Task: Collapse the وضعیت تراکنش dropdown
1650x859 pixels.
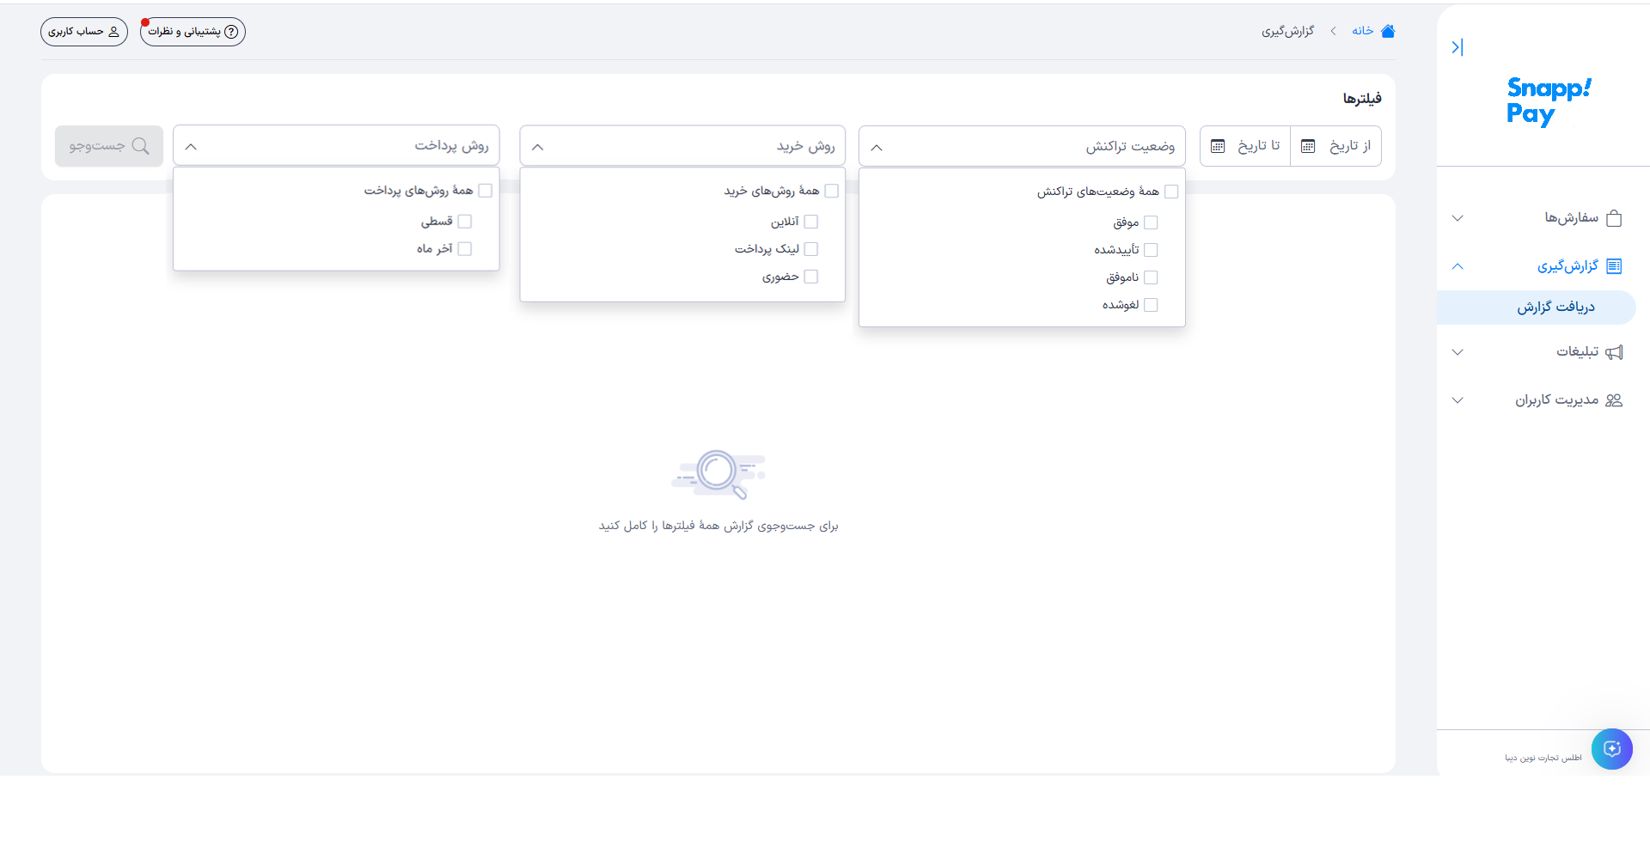Action: pos(877,148)
